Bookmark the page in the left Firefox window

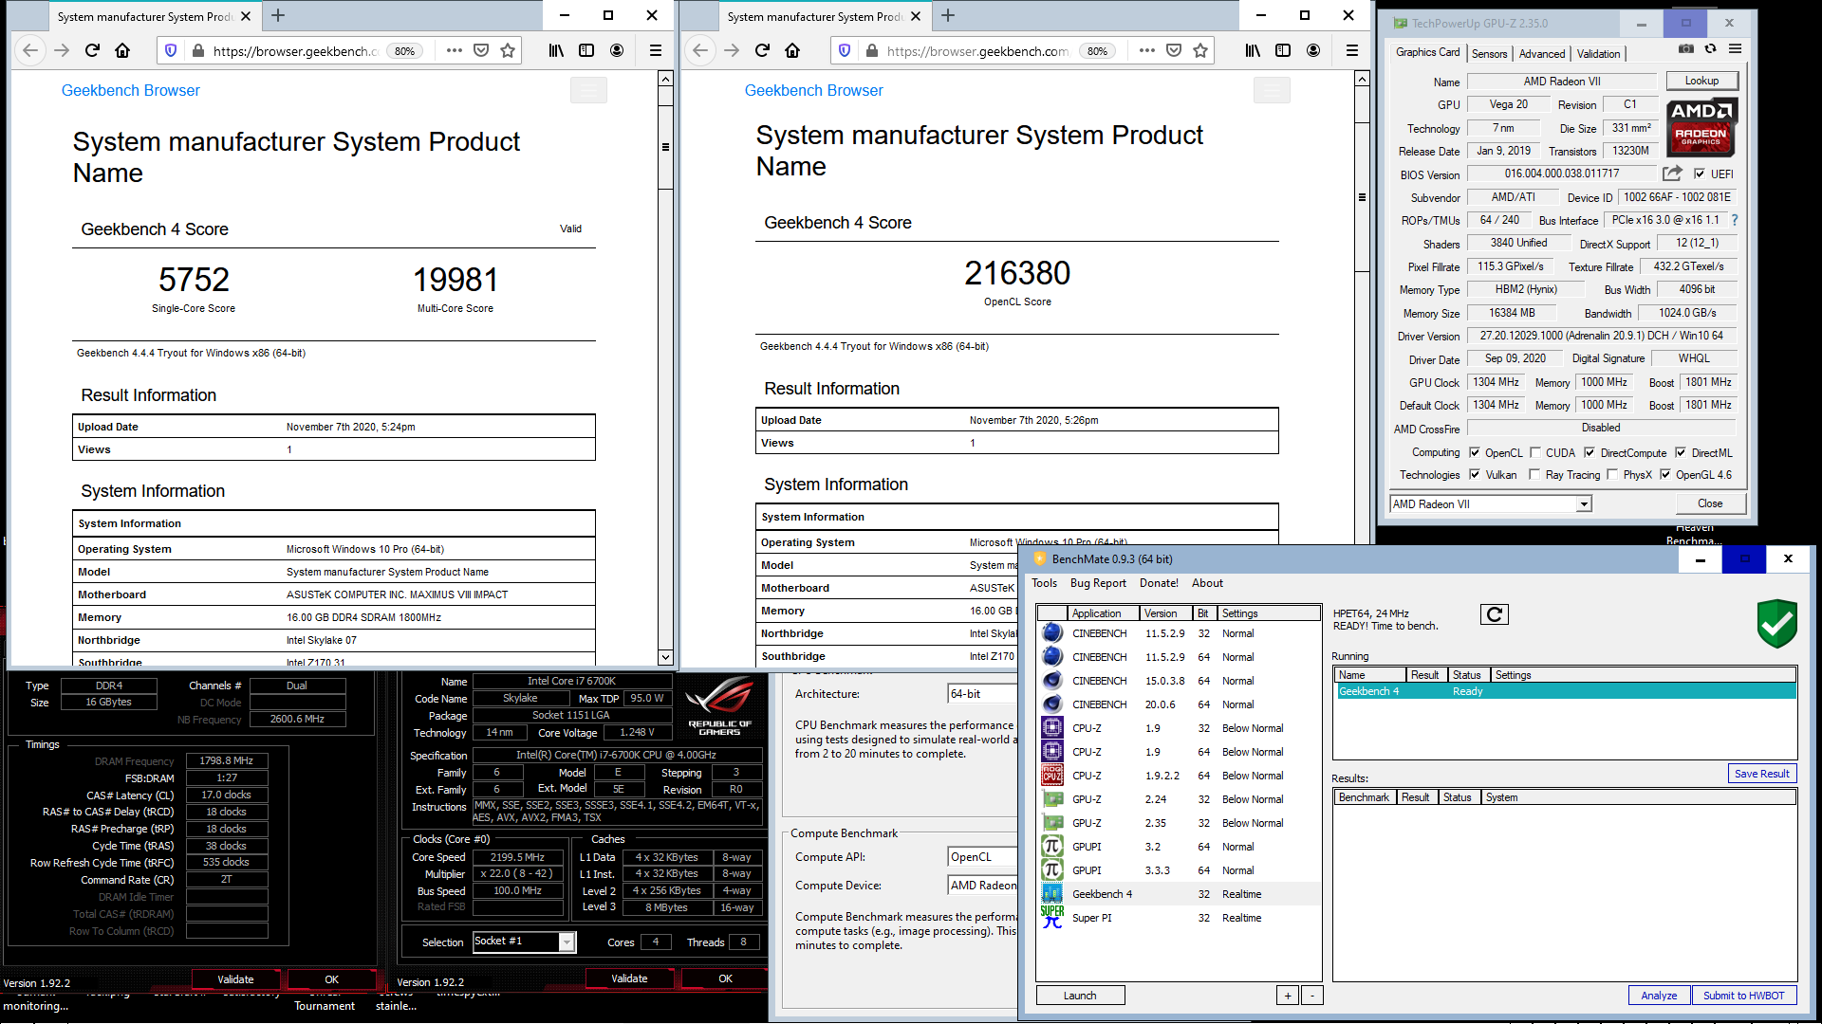508,51
